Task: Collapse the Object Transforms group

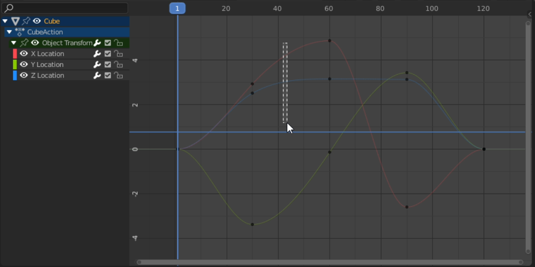Action: tap(13, 43)
